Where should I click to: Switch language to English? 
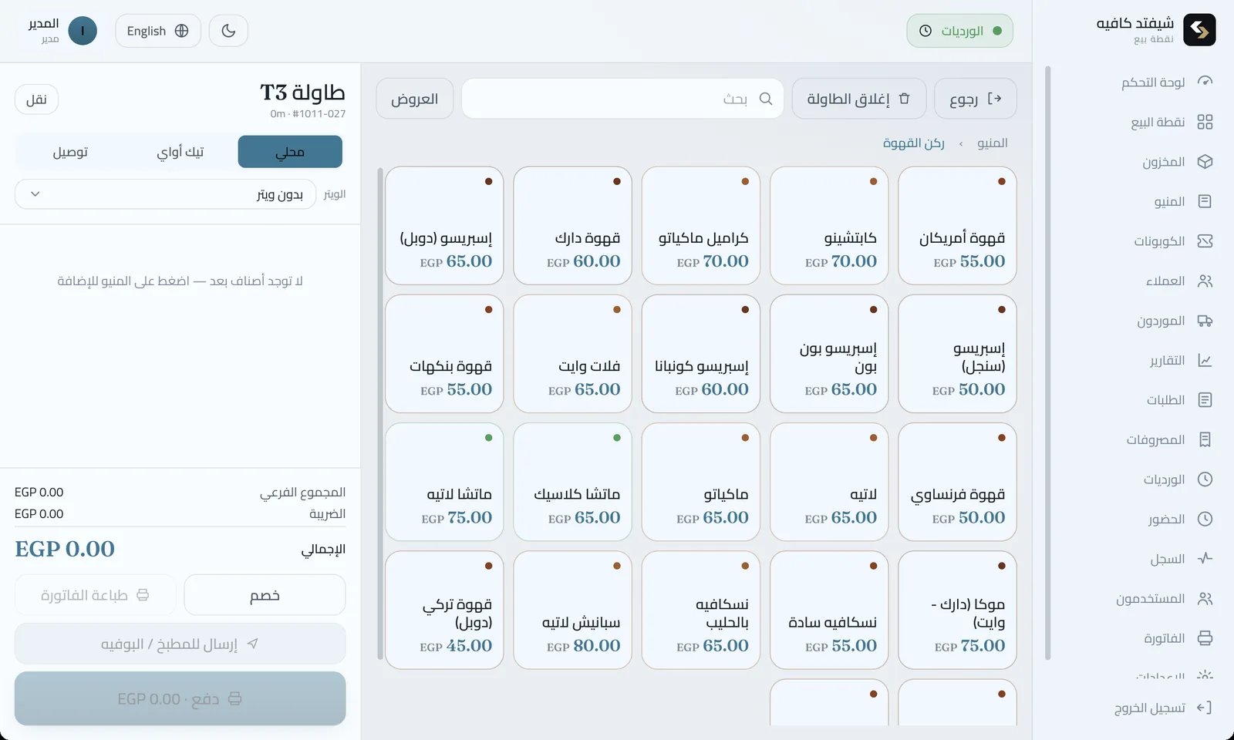tap(158, 31)
